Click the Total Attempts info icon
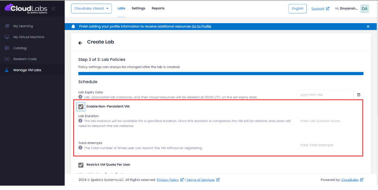 (x=80, y=148)
